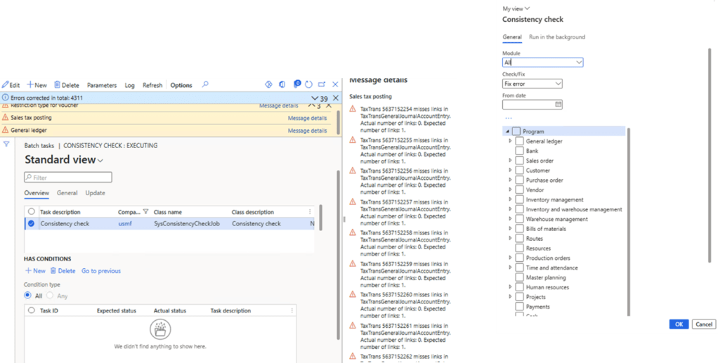Click the search magnifier in action bar
This screenshot has height=363, width=718.
click(205, 85)
